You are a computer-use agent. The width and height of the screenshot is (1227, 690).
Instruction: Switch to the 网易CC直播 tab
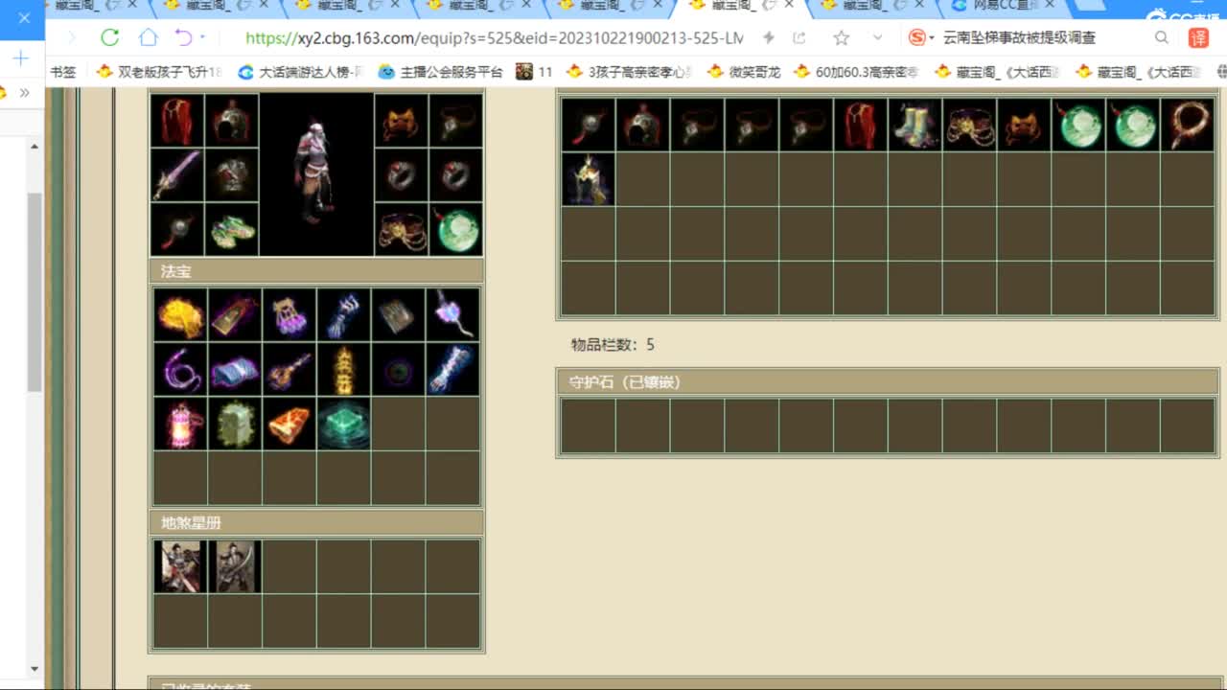[x=1004, y=7]
